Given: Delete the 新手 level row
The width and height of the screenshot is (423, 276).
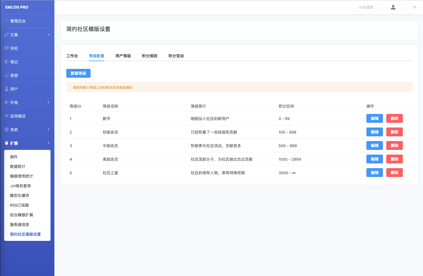Looking at the screenshot, I should 395,118.
